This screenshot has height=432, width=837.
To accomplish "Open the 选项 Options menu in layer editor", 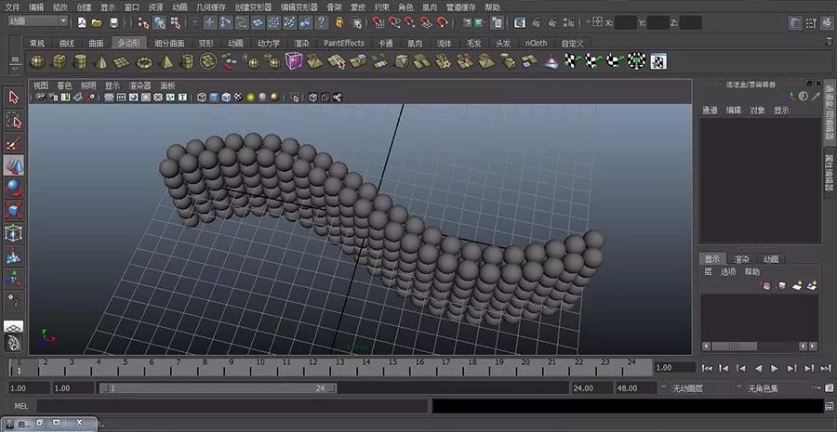I will click(728, 271).
